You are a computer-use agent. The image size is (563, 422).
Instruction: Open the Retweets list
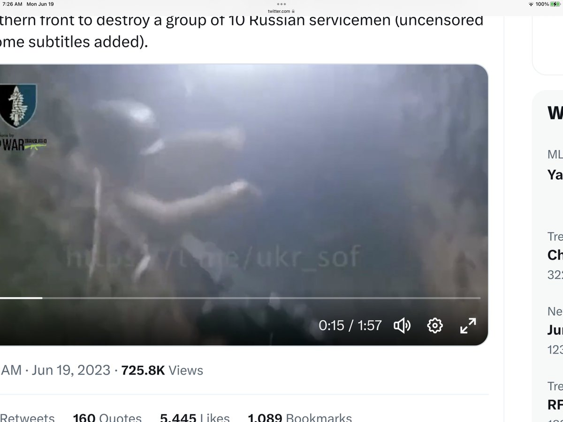(x=27, y=418)
